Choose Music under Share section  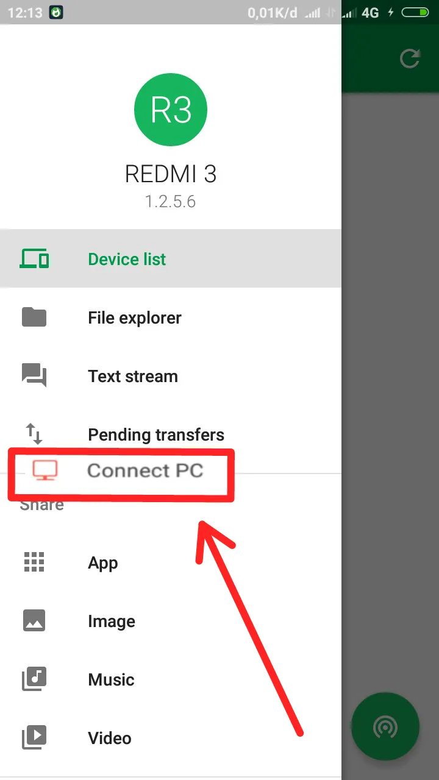click(x=171, y=679)
